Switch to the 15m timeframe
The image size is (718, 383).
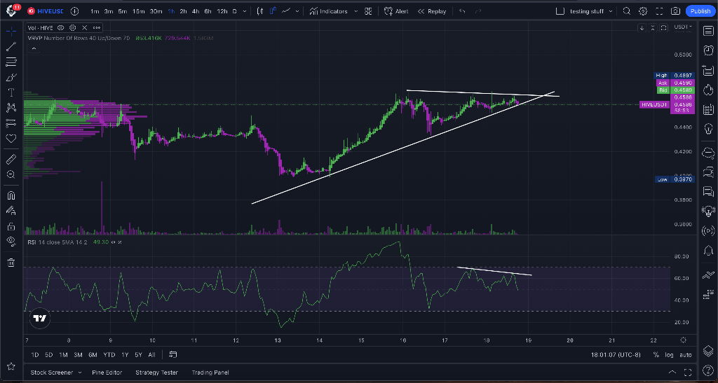click(x=138, y=11)
